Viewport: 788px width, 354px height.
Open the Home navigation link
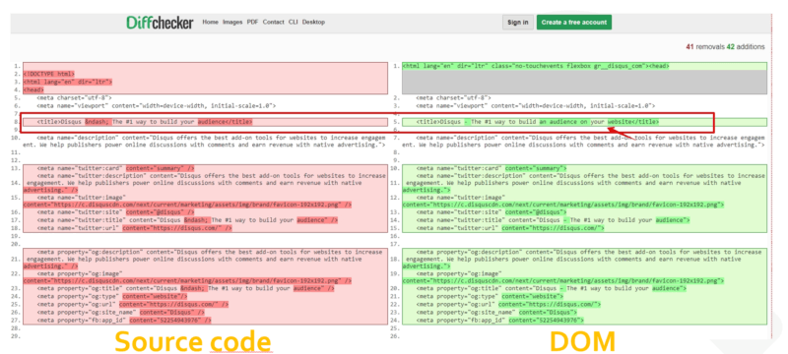pos(210,22)
